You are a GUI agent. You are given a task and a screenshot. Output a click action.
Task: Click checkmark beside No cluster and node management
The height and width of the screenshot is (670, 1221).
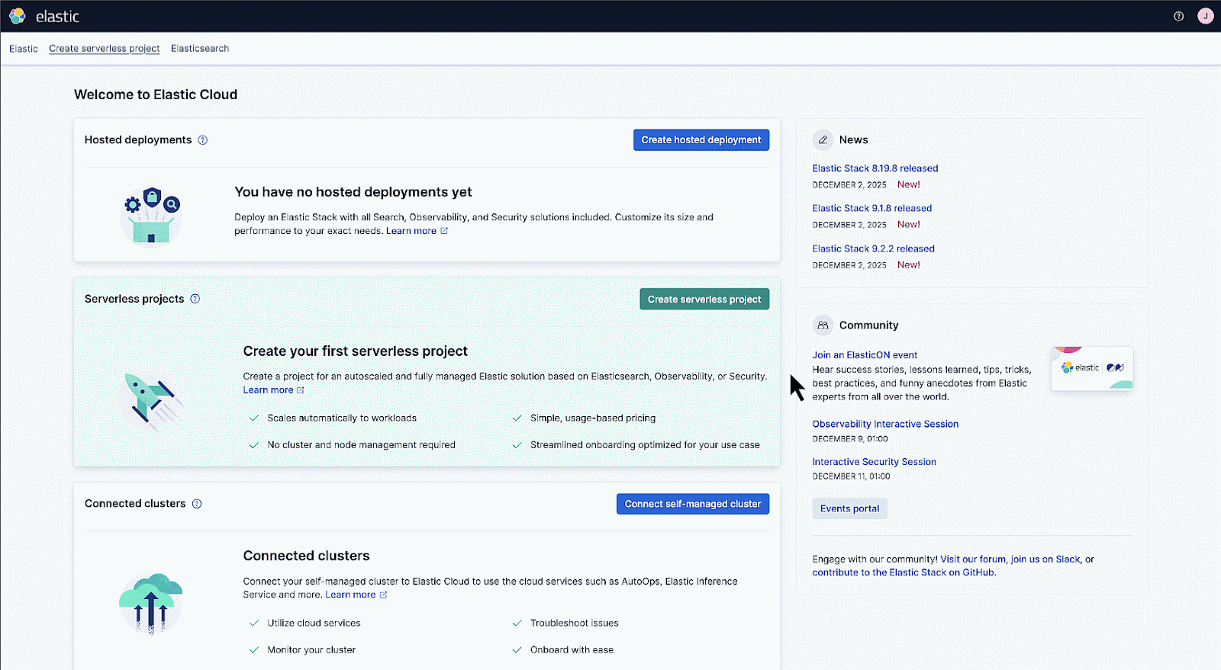point(254,445)
